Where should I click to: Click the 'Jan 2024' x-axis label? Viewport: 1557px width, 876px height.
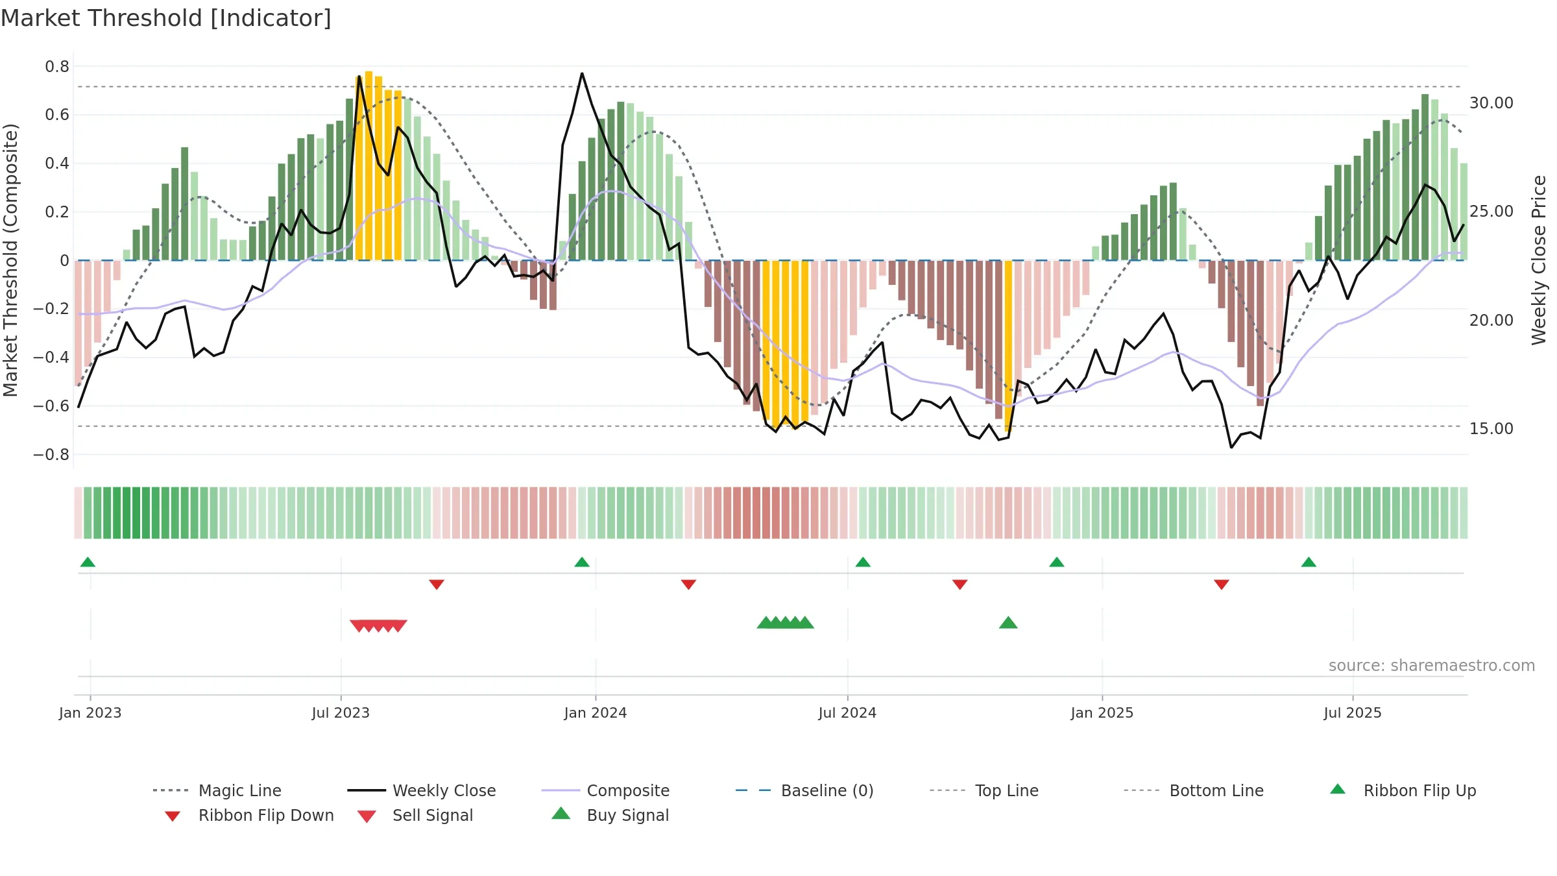(596, 712)
